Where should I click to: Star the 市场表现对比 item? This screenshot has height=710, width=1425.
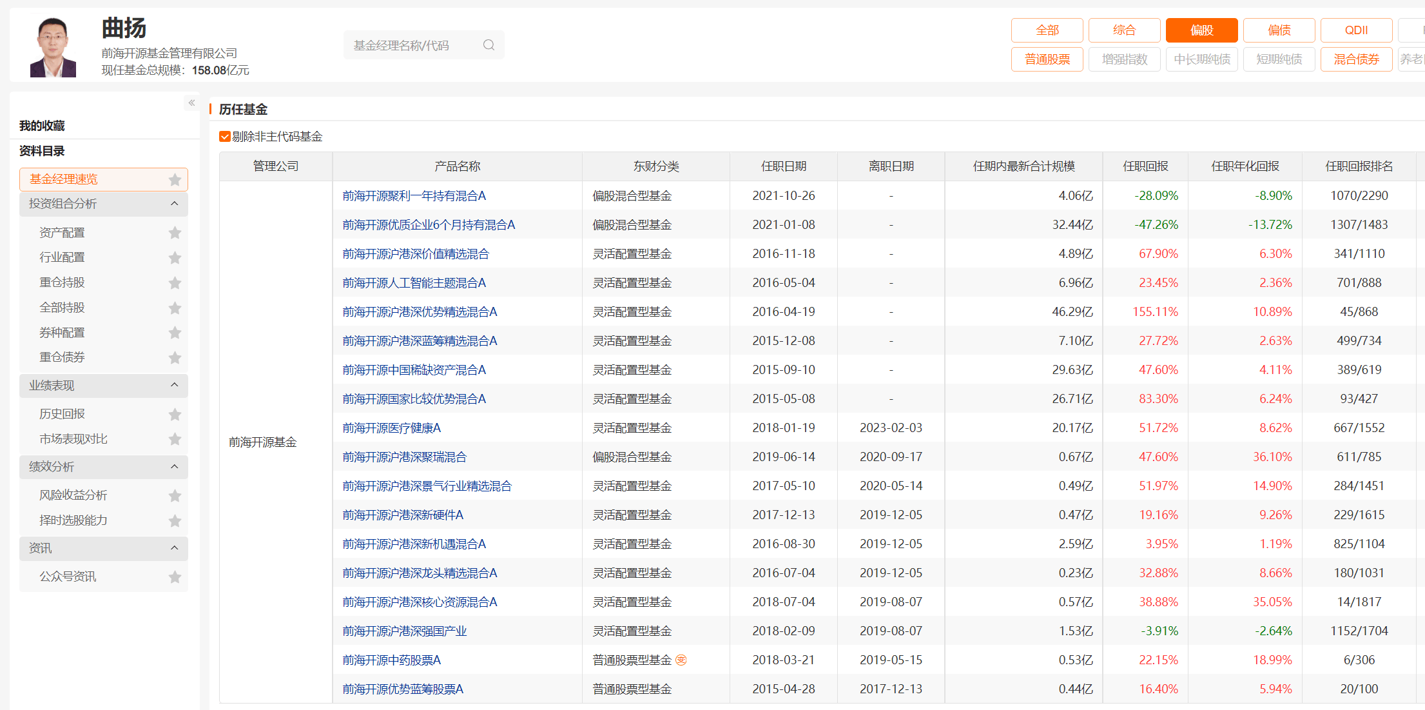click(x=175, y=439)
